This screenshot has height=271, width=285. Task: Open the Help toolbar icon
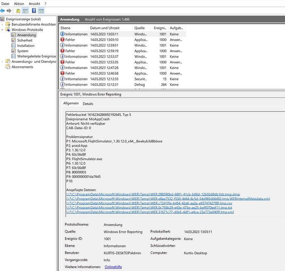[x=34, y=10]
